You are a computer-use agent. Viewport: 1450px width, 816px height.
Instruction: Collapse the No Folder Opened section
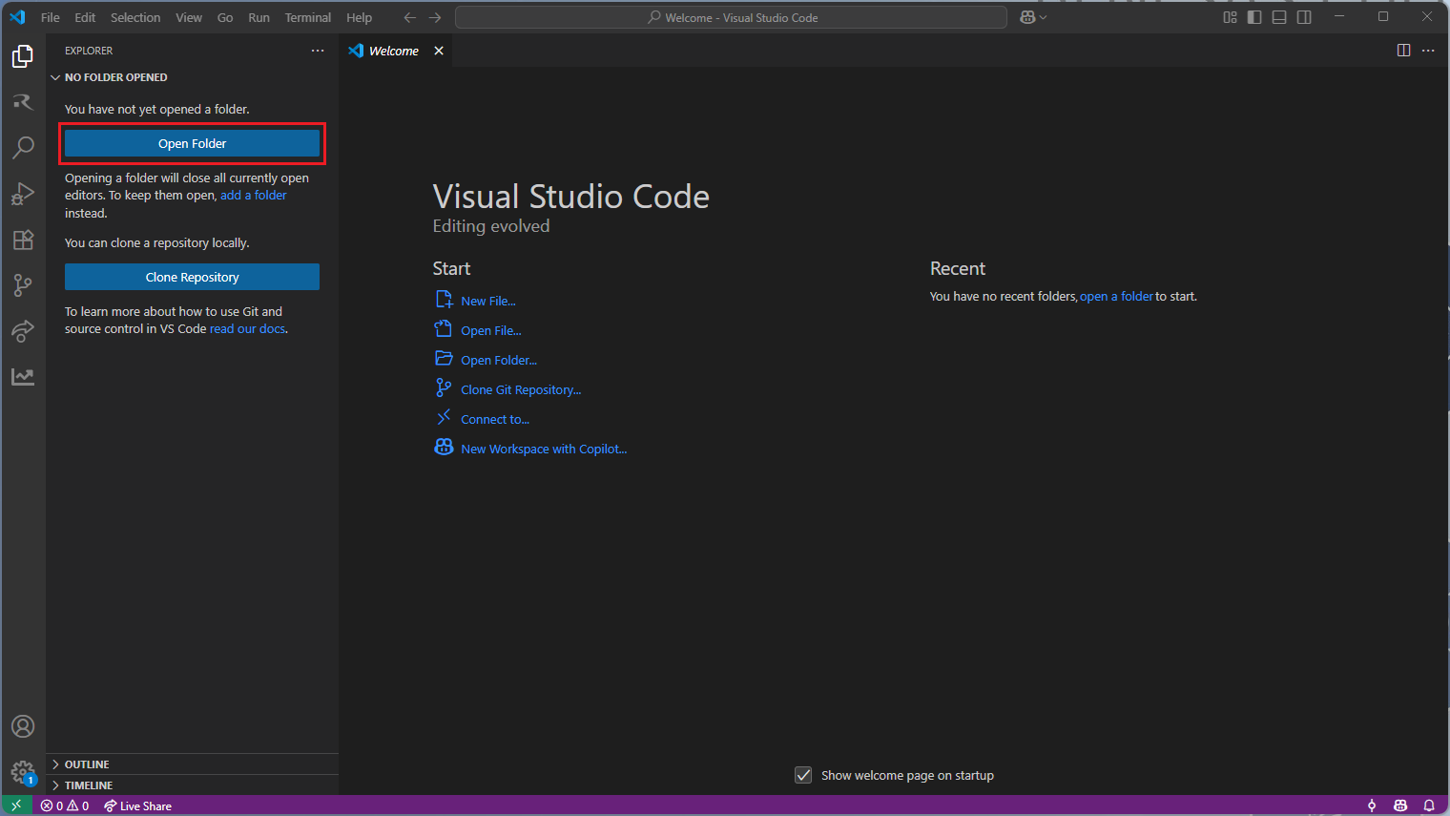[115, 77]
